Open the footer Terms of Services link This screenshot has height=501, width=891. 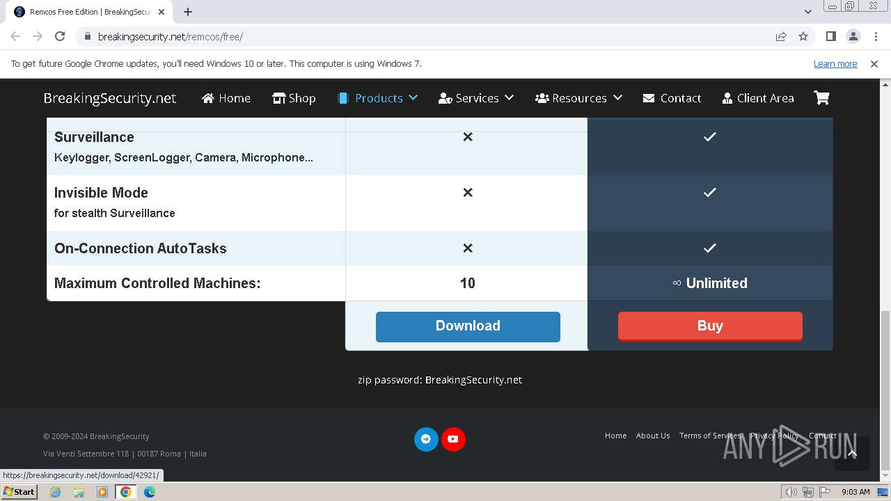click(710, 436)
